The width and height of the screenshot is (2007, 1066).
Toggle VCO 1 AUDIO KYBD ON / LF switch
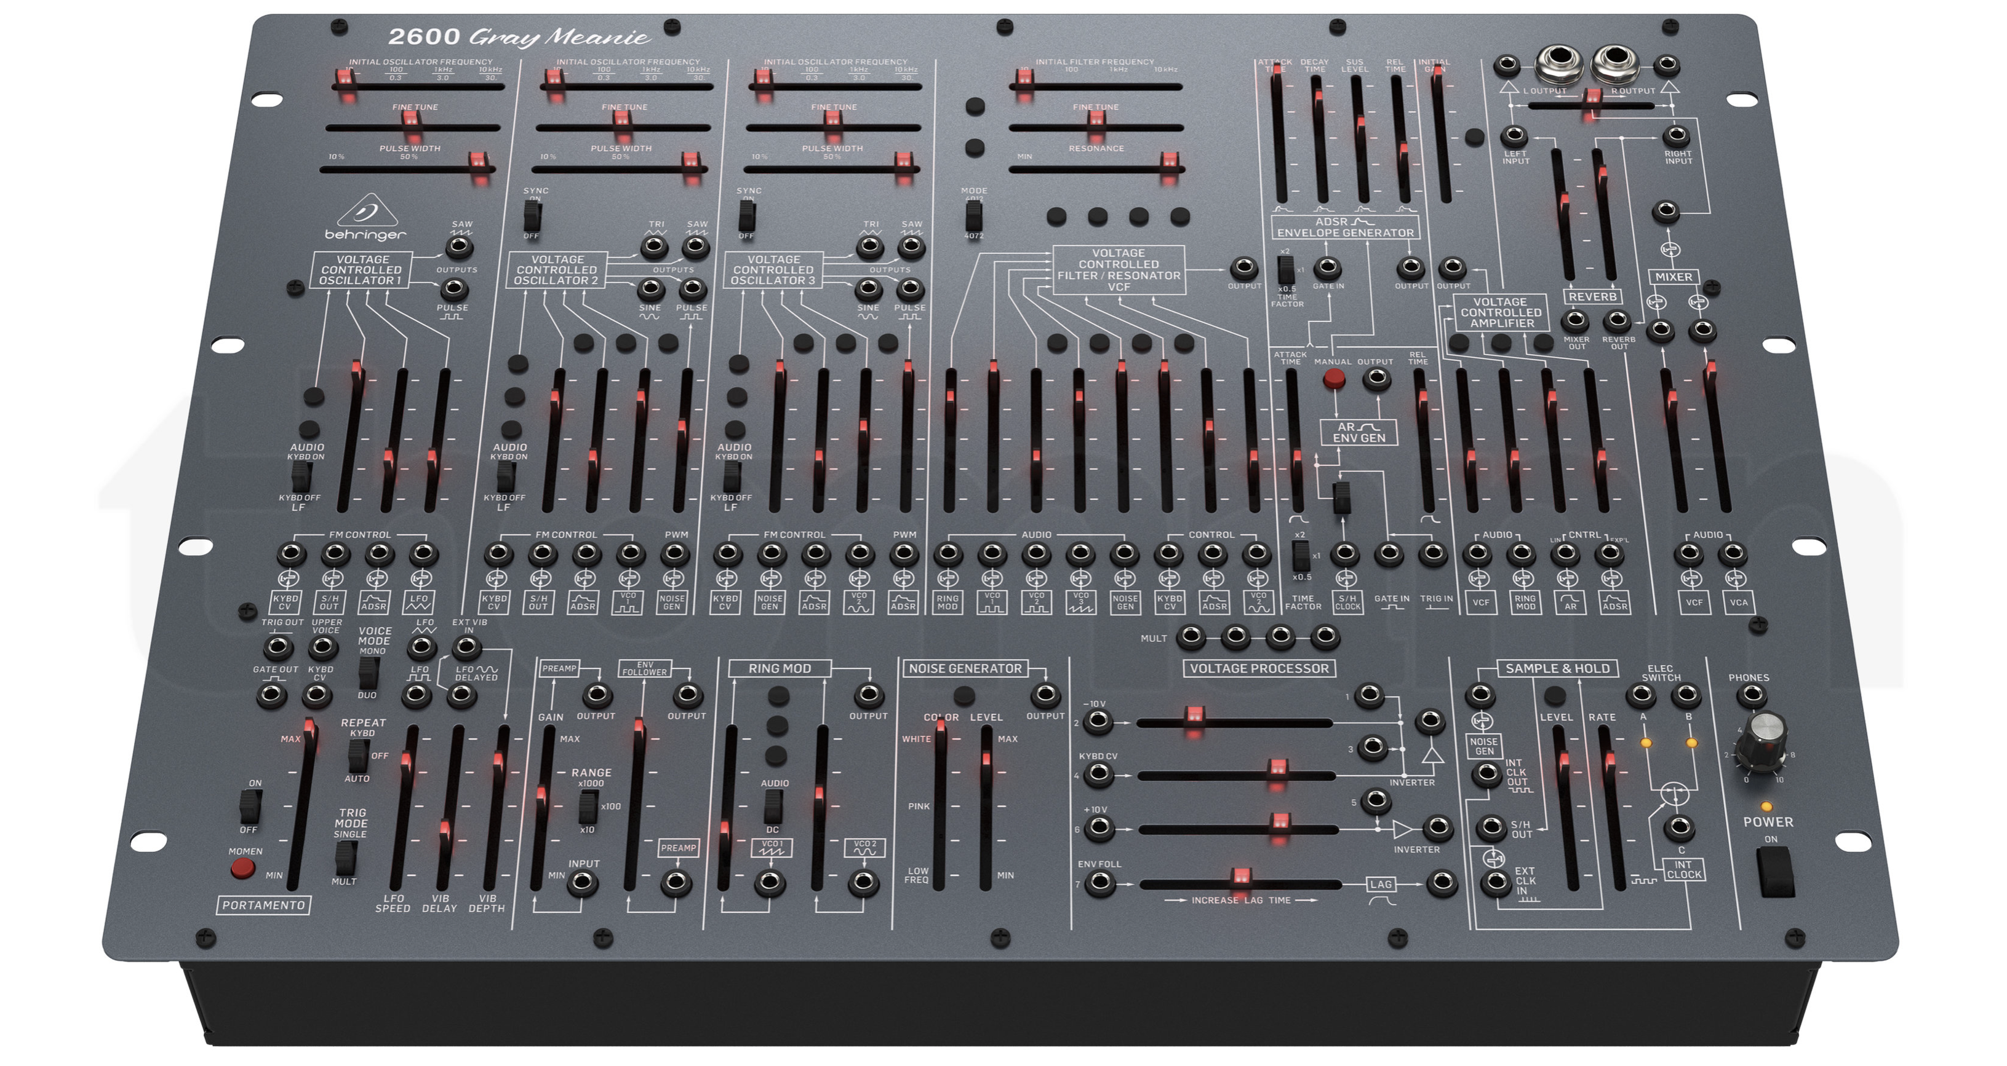point(301,476)
